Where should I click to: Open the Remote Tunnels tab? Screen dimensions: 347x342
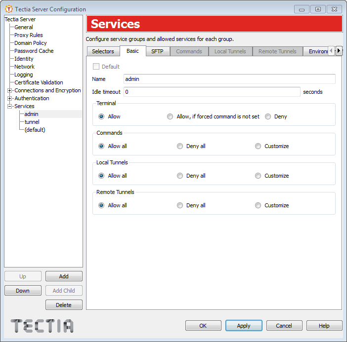[277, 51]
